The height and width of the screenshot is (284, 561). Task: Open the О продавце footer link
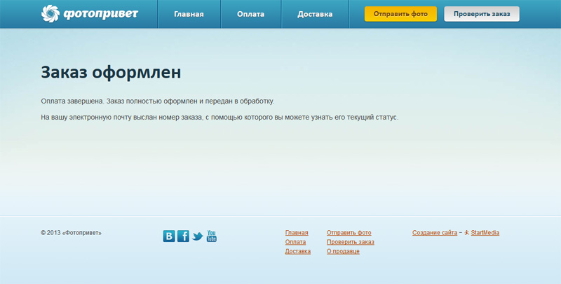click(343, 251)
